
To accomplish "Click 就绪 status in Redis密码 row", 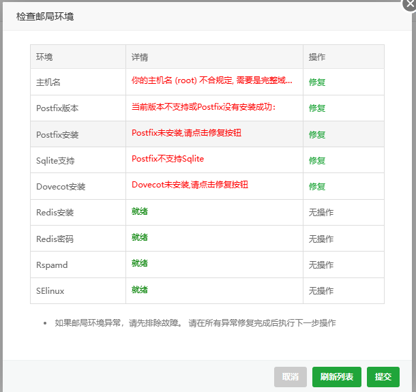I will coord(140,237).
